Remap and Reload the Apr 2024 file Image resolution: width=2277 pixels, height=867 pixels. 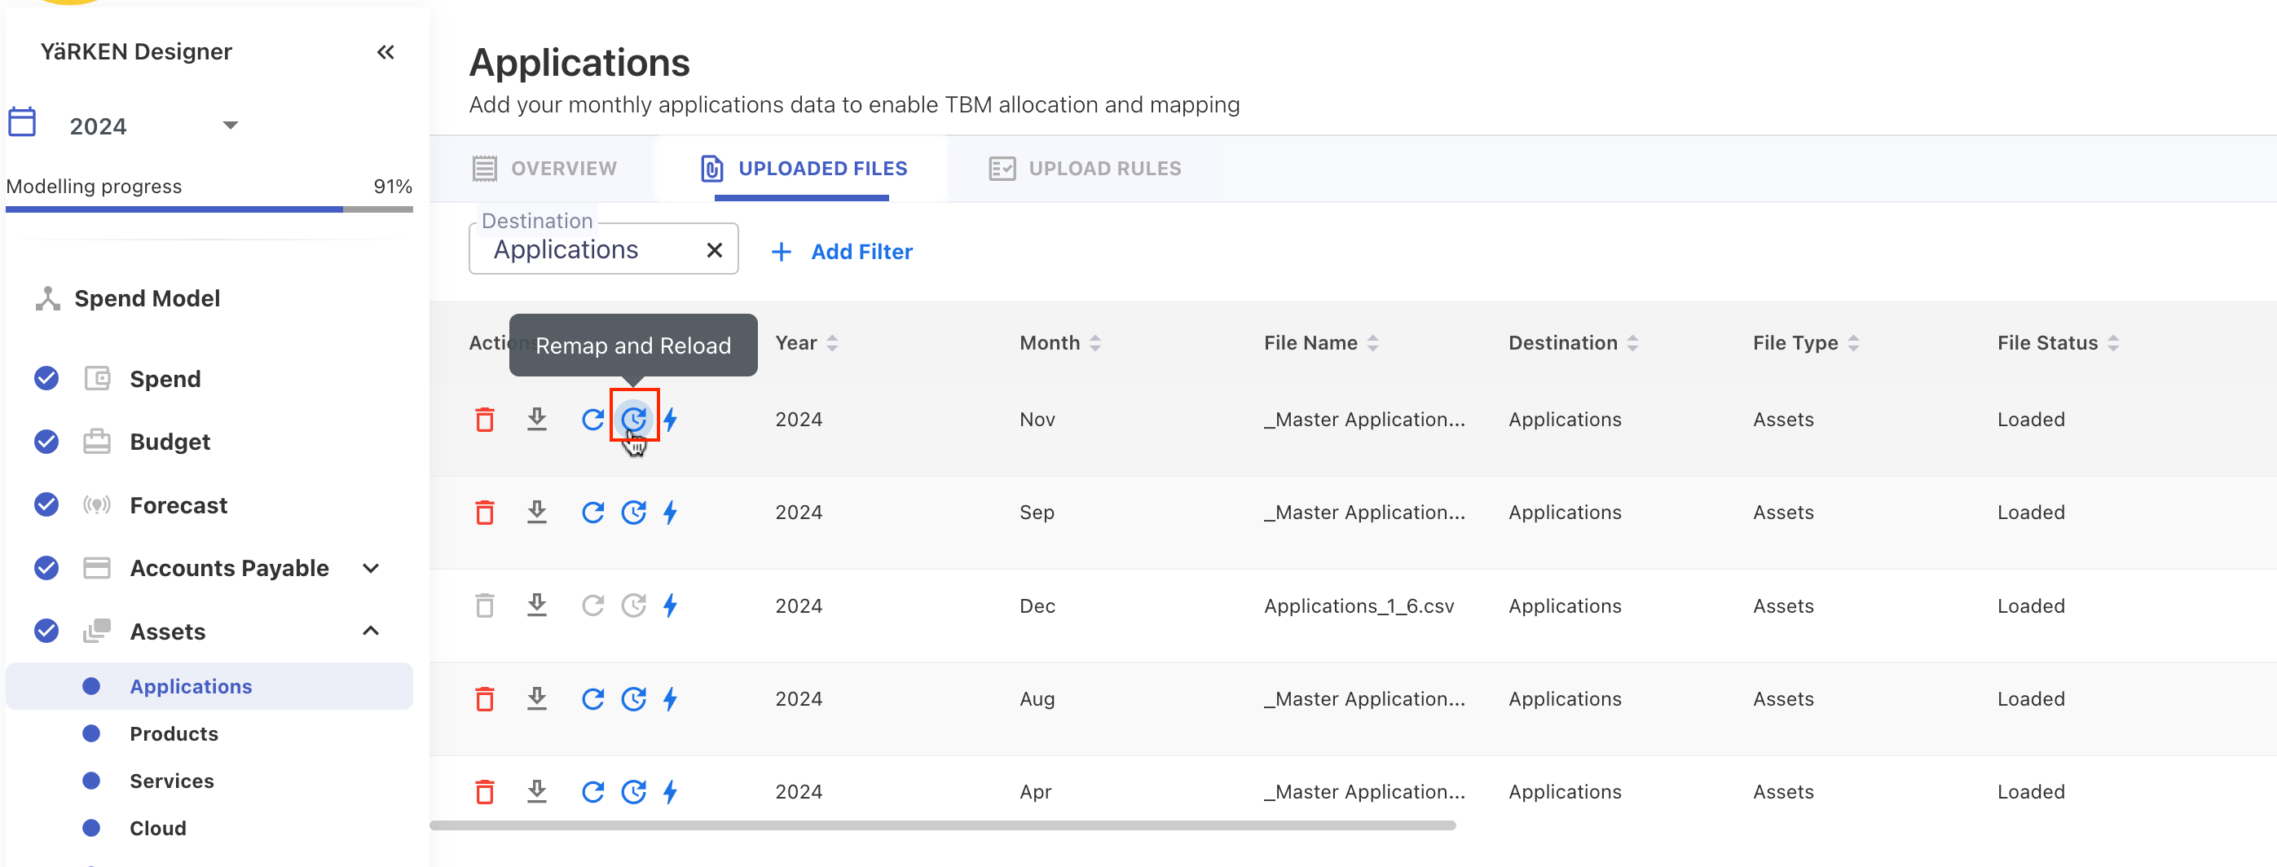click(635, 792)
